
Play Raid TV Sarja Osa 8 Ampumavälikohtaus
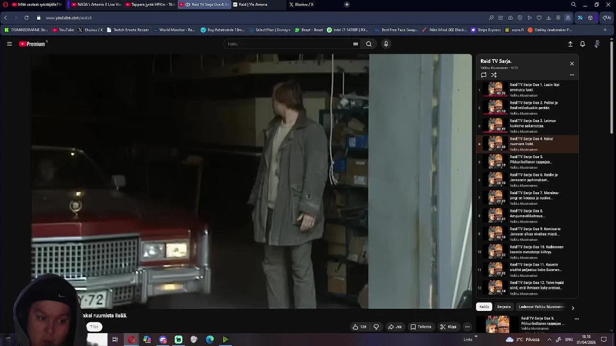[x=527, y=216]
